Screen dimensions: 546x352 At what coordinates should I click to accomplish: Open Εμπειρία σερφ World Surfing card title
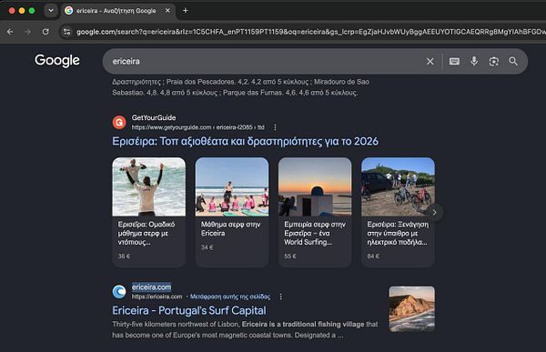click(315, 233)
